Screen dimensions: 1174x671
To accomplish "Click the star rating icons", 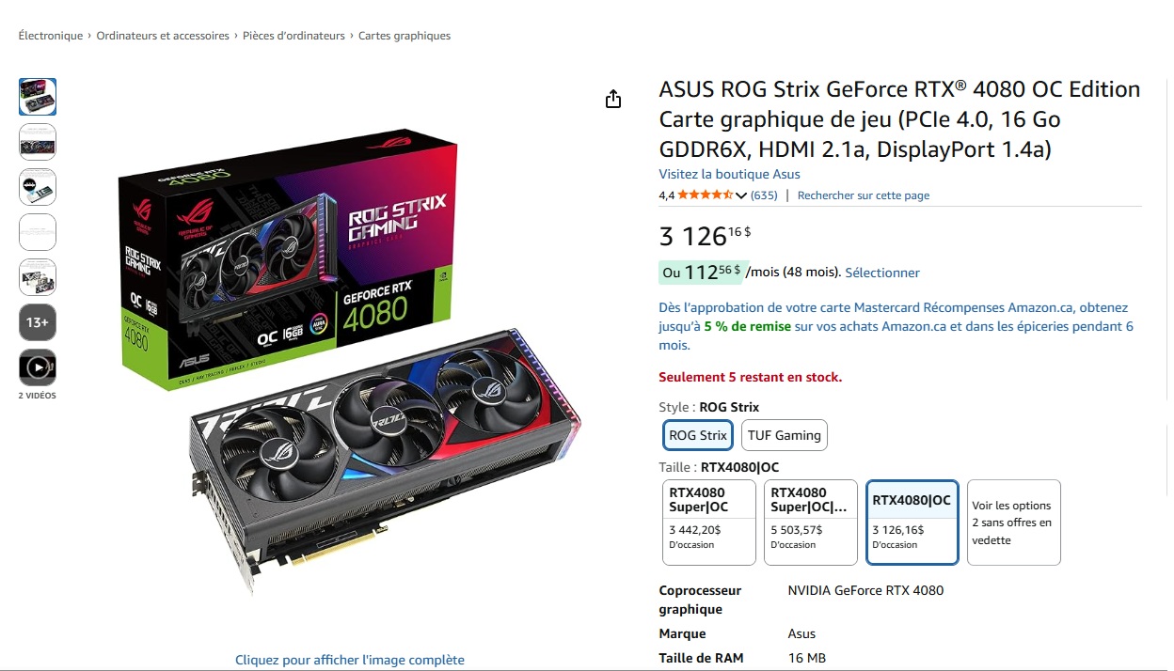I will (x=705, y=195).
